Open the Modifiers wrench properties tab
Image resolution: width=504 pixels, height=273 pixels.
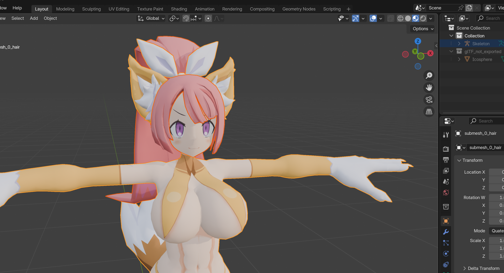(x=446, y=232)
